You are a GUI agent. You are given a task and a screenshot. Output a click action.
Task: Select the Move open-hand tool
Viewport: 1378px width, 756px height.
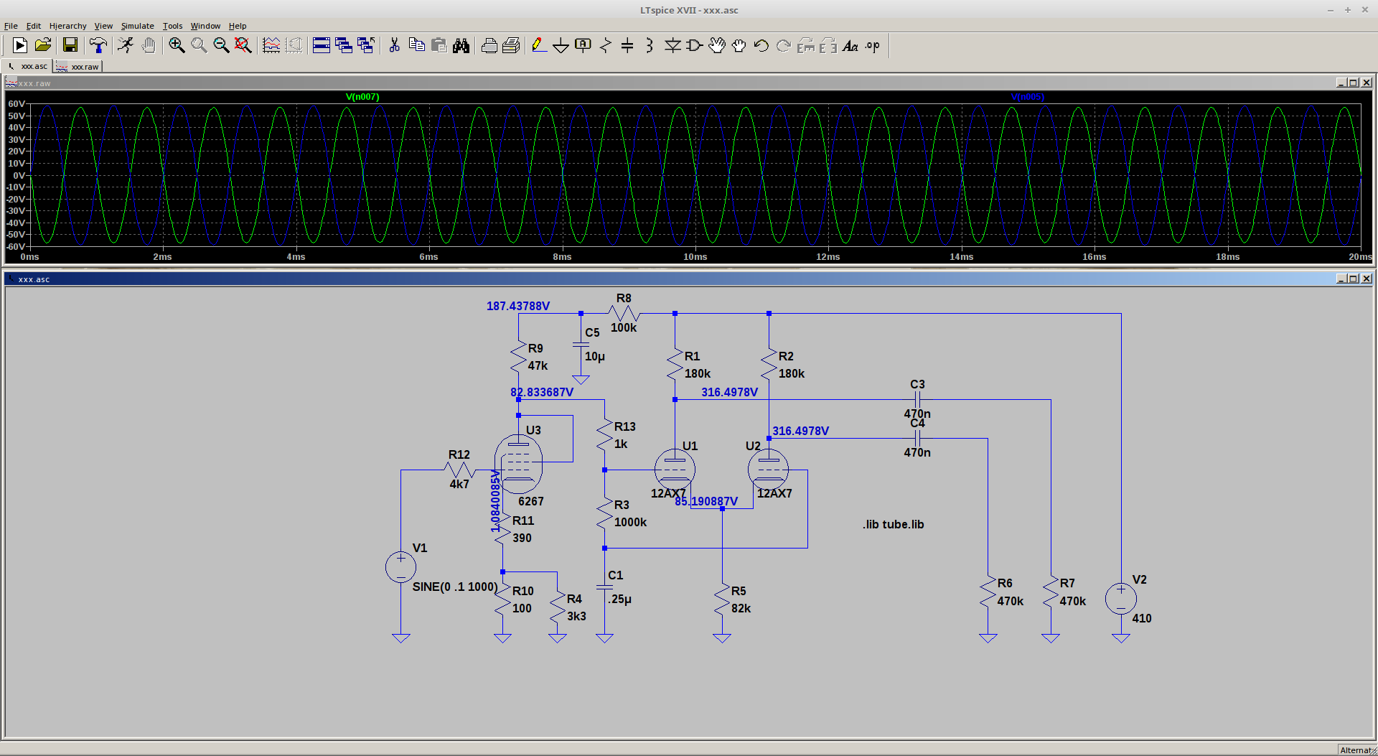[717, 45]
